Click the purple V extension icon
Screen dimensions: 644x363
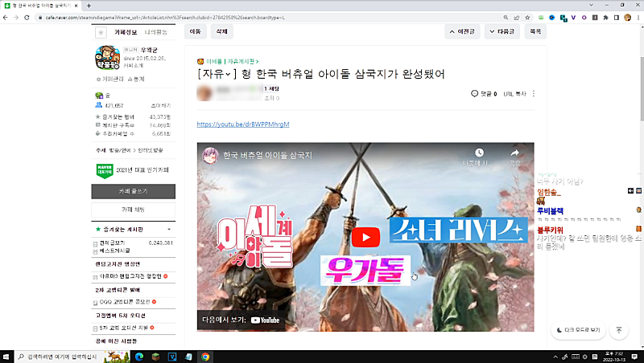(573, 18)
